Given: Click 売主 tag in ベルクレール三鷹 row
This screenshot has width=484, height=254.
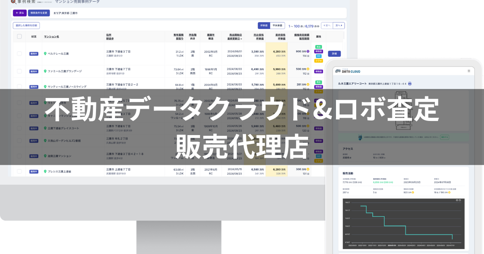Looking at the screenshot, I should pyautogui.click(x=319, y=47).
